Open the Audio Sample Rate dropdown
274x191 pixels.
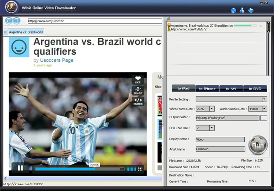[x=264, y=109]
